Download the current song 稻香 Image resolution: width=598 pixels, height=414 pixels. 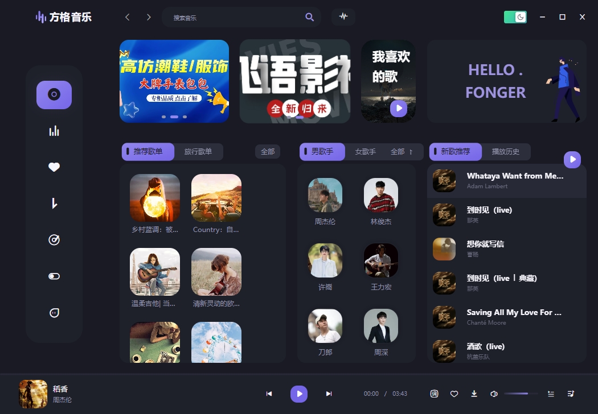click(x=474, y=393)
